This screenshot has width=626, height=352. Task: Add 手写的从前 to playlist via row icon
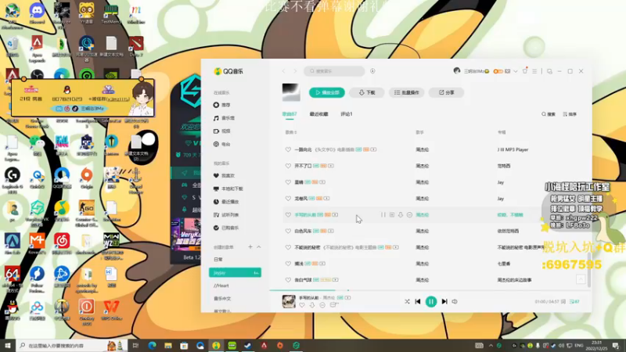point(392,214)
